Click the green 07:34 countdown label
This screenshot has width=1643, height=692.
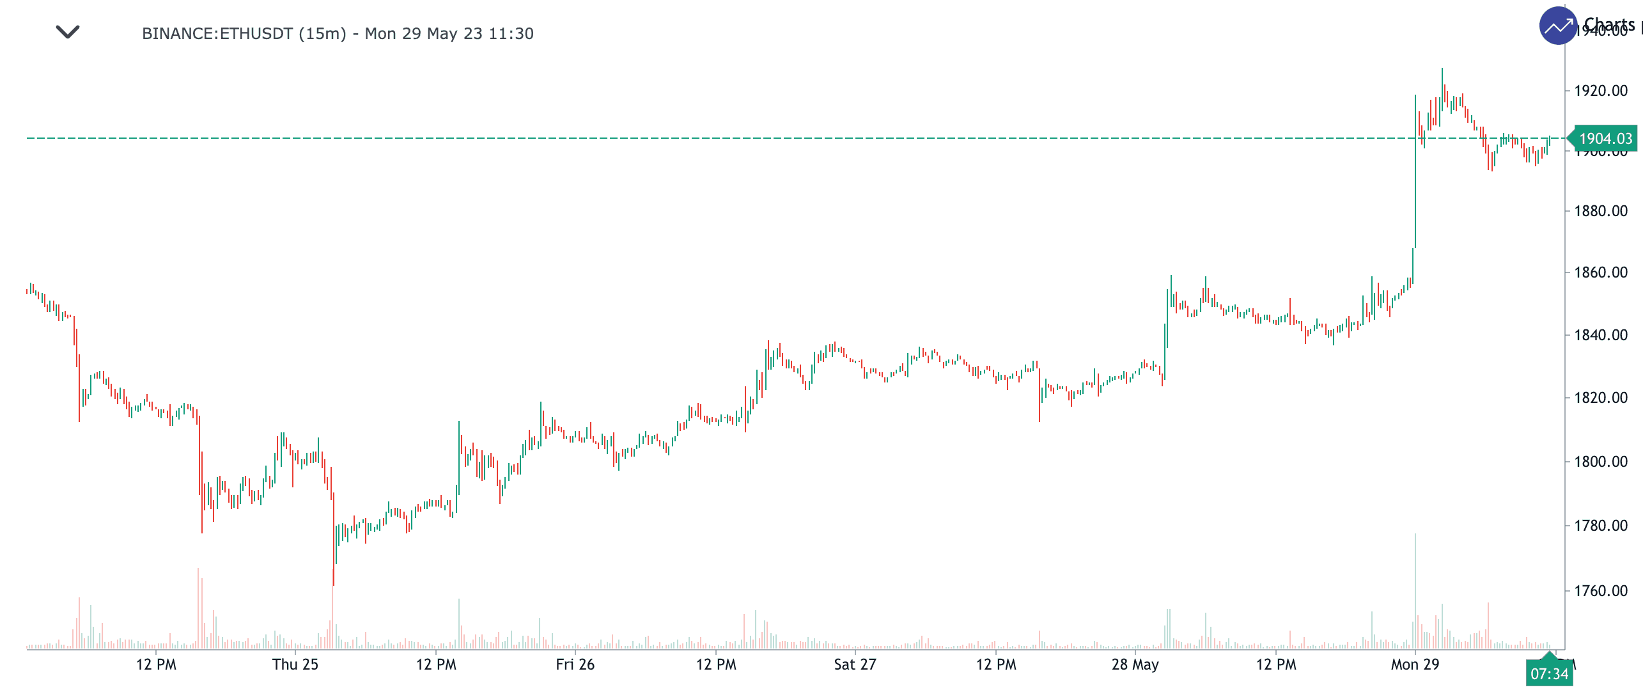coord(1549,673)
